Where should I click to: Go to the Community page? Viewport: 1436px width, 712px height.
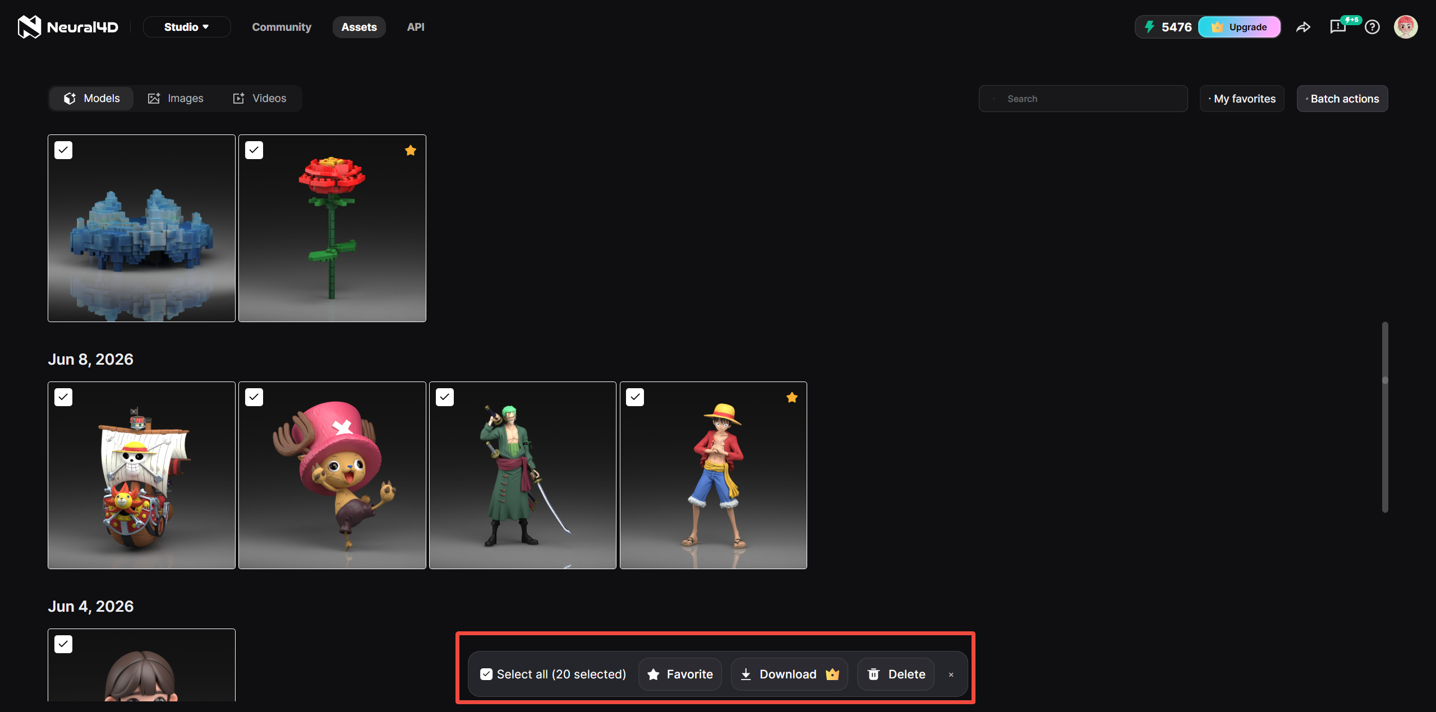tap(282, 27)
